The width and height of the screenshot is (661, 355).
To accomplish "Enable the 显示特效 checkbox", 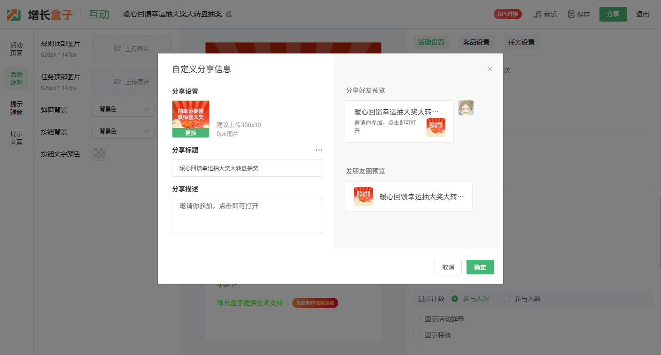I will [417, 335].
